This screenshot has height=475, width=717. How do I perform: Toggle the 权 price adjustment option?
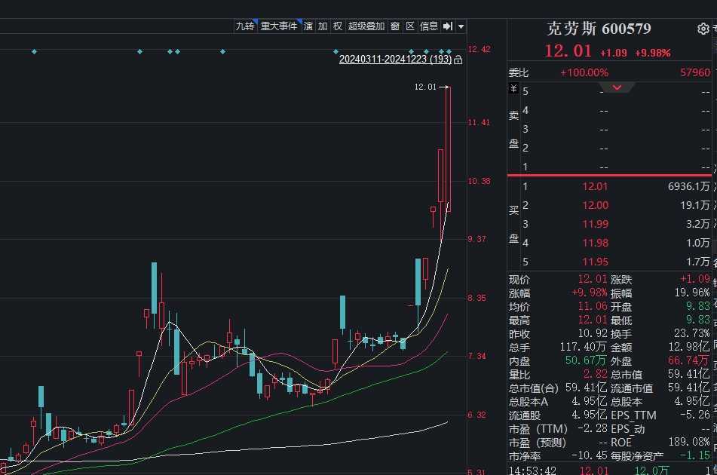pos(338,26)
